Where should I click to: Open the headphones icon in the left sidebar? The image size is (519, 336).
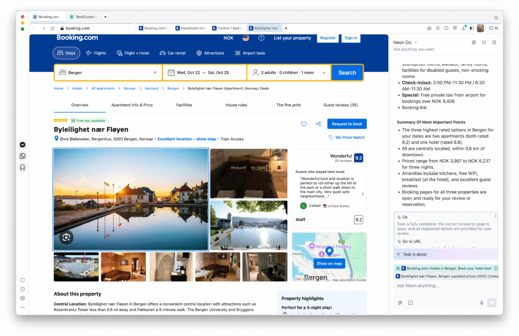click(23, 167)
